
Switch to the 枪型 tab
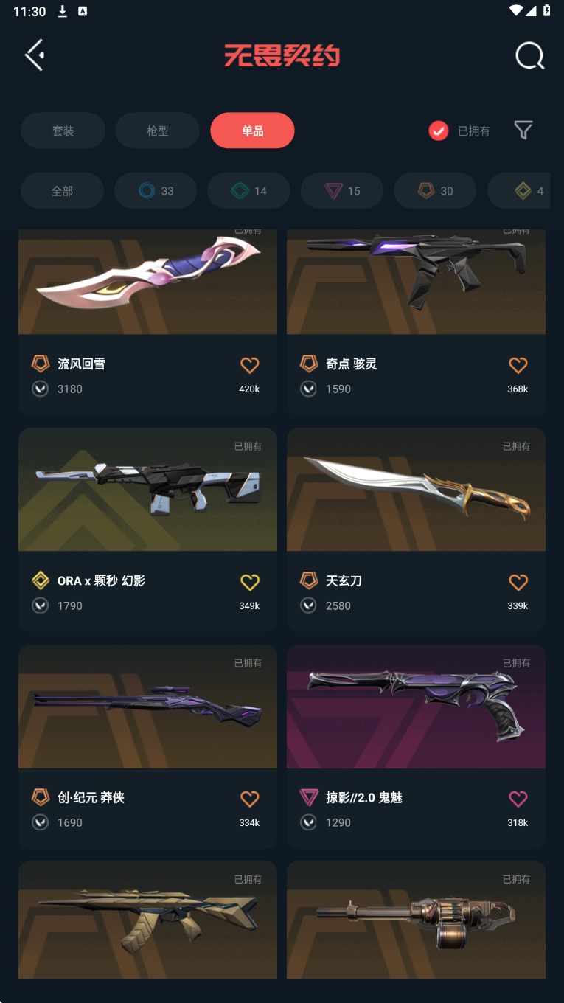click(158, 131)
